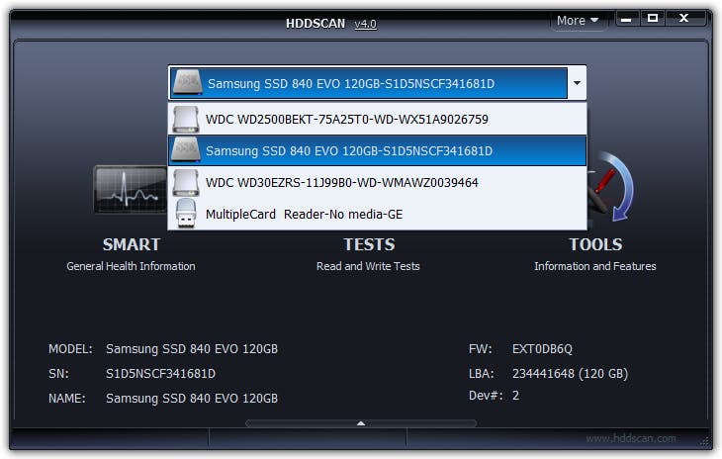Click the MultipleCard Reader USB icon

pyautogui.click(x=186, y=214)
